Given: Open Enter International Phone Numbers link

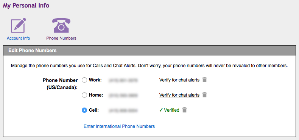Looking at the screenshot, I should [x=119, y=126].
